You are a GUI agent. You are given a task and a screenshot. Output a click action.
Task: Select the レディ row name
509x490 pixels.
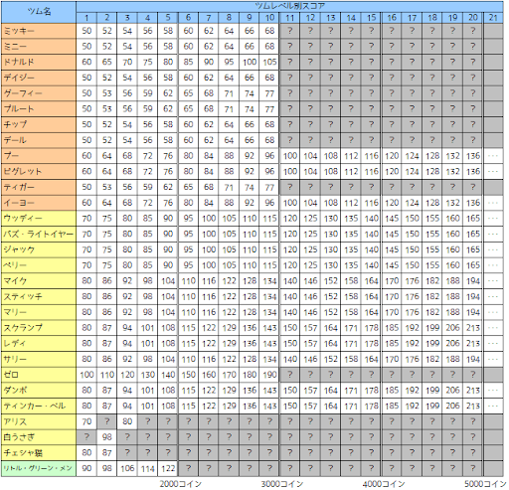(39, 344)
